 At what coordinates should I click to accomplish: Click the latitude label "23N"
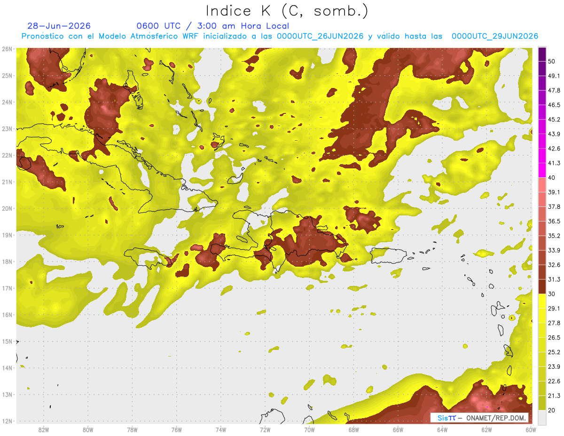7,129
